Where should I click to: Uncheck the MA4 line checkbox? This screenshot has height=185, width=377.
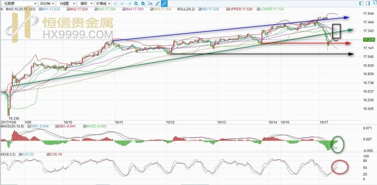(124, 9)
